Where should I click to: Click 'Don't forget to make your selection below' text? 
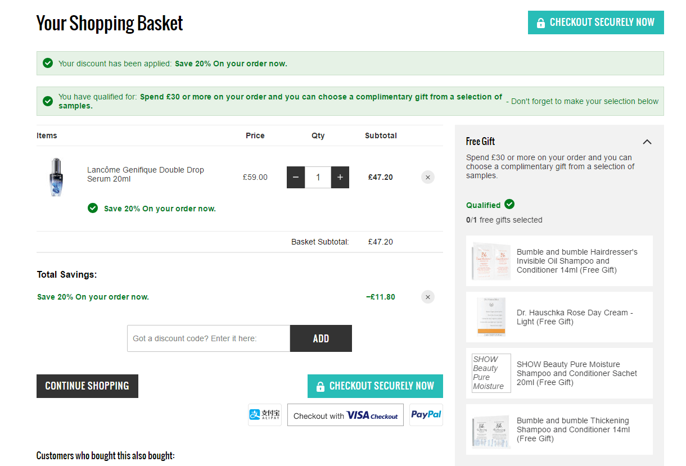pos(582,101)
